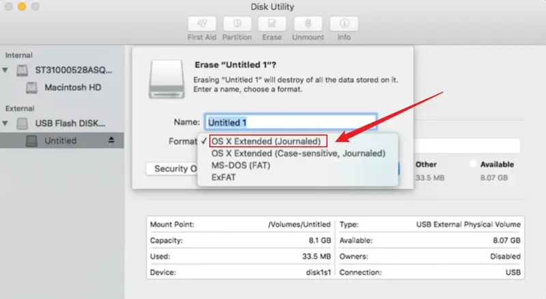Click the Erase toolbar icon

(x=272, y=24)
